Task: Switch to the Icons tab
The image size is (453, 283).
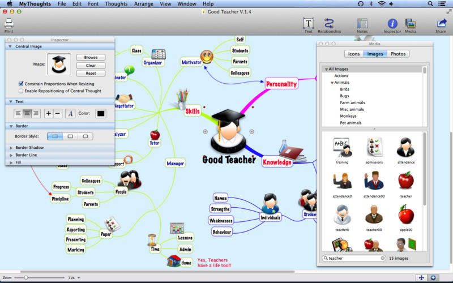Action: click(x=353, y=54)
